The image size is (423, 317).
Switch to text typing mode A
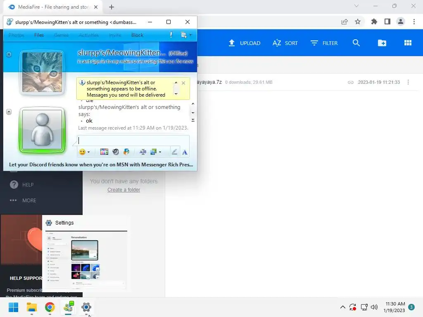185,152
